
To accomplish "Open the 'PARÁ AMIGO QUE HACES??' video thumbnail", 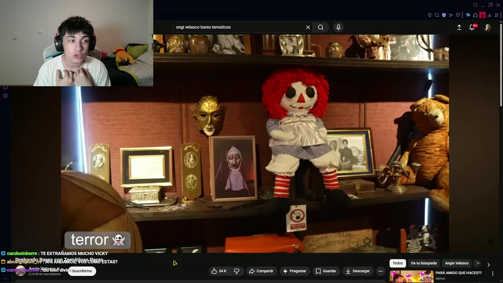I will (x=411, y=276).
